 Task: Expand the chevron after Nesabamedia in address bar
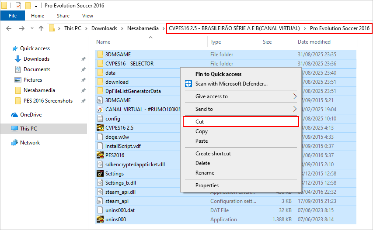[x=164, y=28]
